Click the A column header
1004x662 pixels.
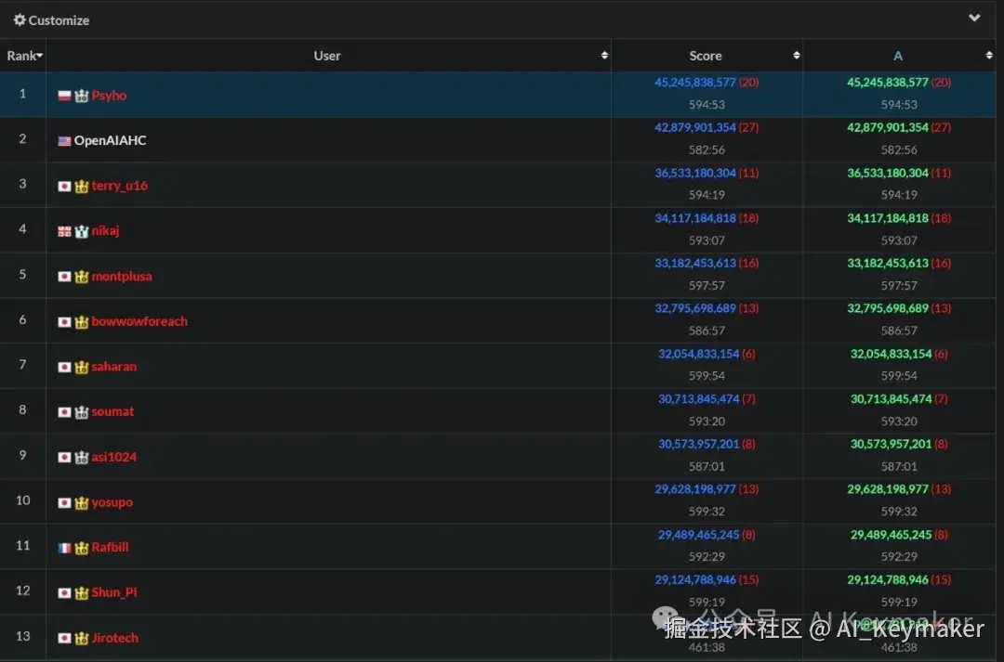898,55
